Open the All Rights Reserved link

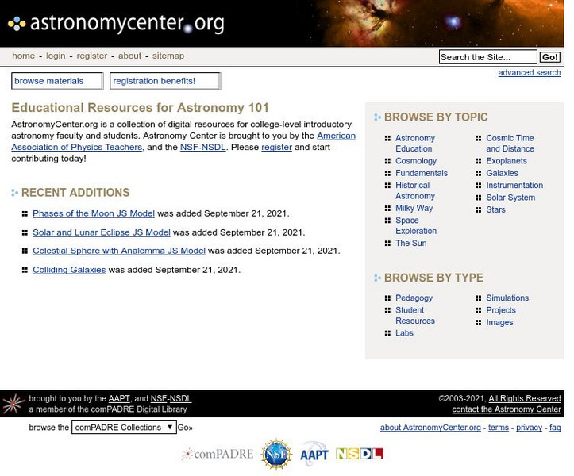pos(525,398)
